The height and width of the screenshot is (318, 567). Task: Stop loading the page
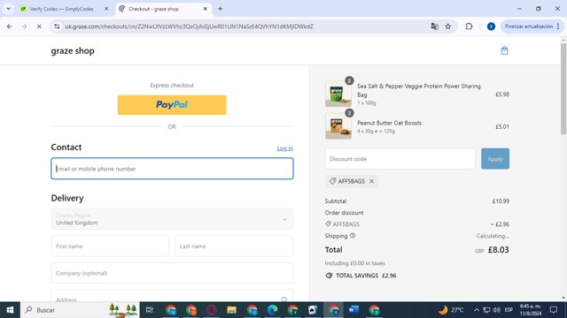point(39,26)
